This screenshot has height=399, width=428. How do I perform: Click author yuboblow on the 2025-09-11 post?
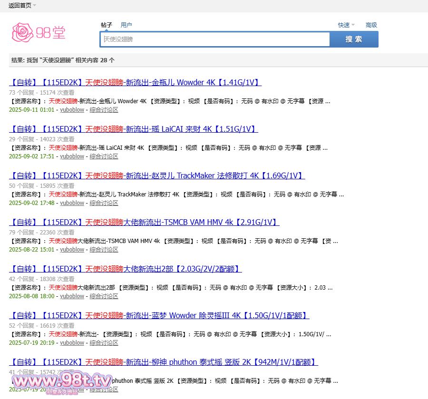pos(72,110)
